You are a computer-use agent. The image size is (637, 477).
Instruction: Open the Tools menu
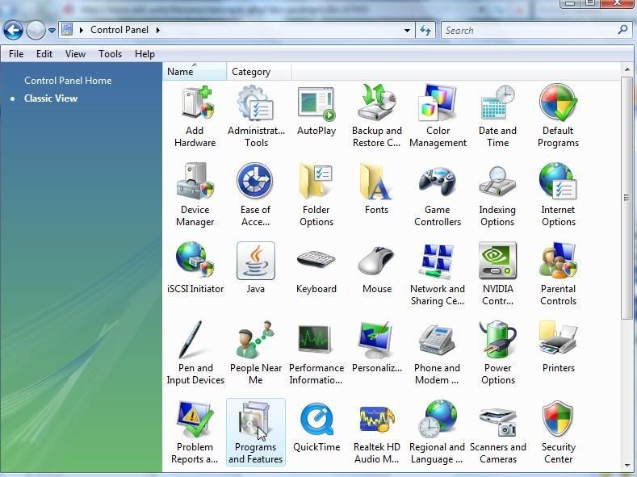pyautogui.click(x=110, y=54)
